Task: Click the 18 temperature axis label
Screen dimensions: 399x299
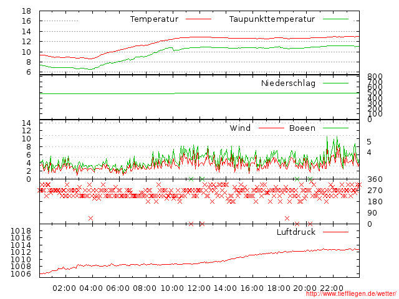Action: tap(26, 11)
